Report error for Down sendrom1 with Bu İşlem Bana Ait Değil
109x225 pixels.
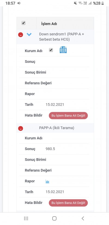pyautogui.click(x=68, y=116)
